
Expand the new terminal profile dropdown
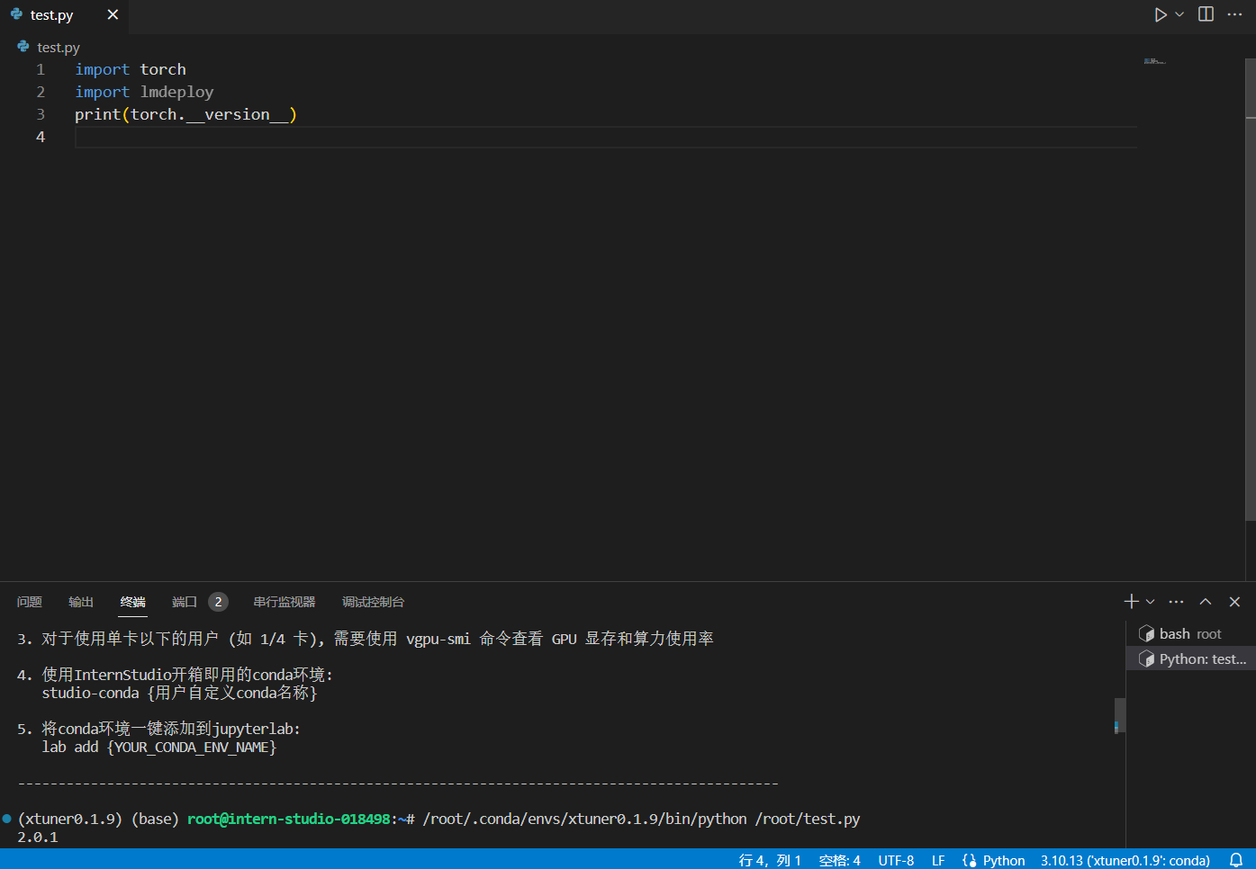point(1150,602)
